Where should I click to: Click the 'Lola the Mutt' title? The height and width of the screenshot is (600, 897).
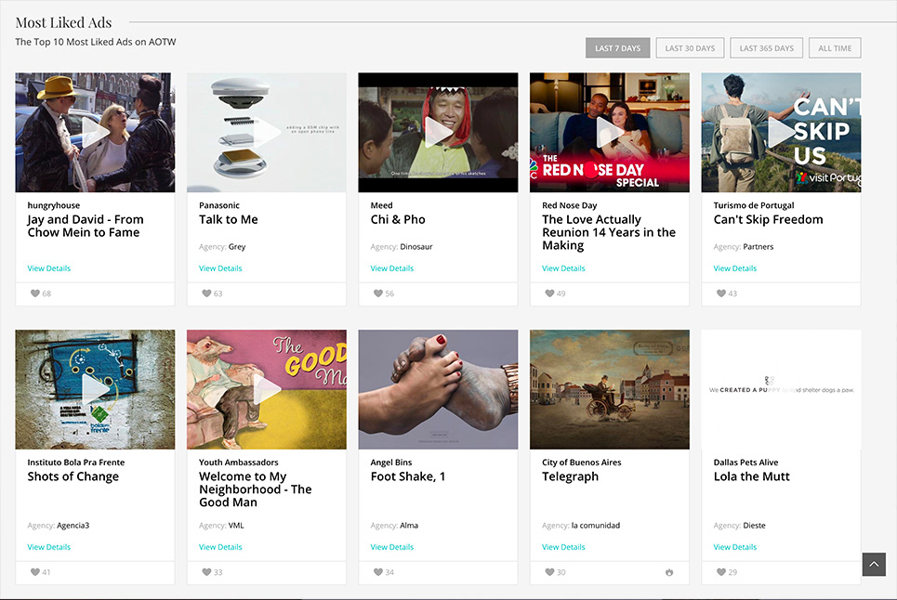752,476
